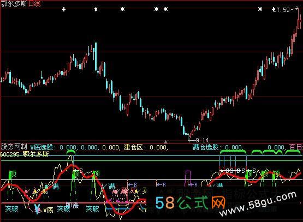Select the 股旁网制 indicator name
This screenshot has width=303, height=222.
[x=14, y=147]
